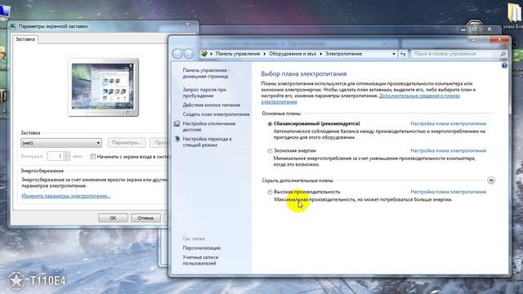This screenshot has height=294, width=523.
Task: Close the Power Options window
Action: tap(499, 39)
